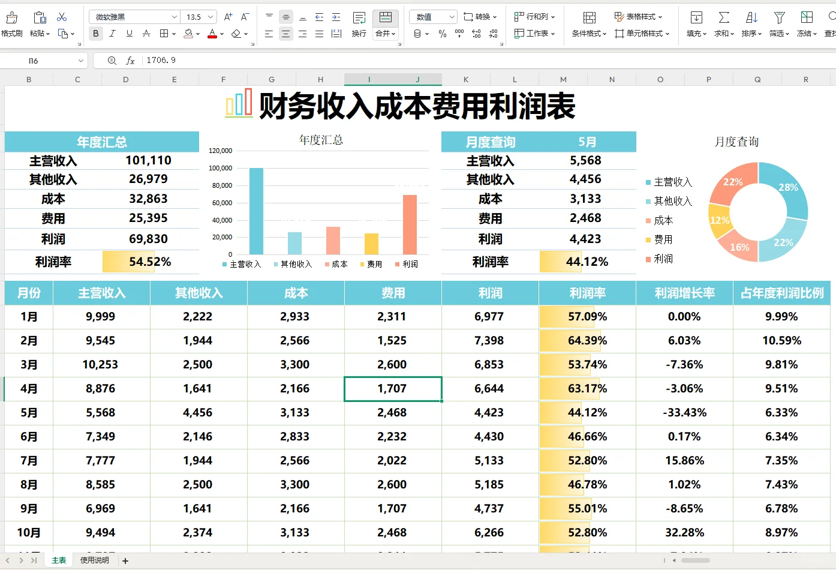The image size is (836, 570).
Task: Decrease decimal places
Action: (493, 34)
